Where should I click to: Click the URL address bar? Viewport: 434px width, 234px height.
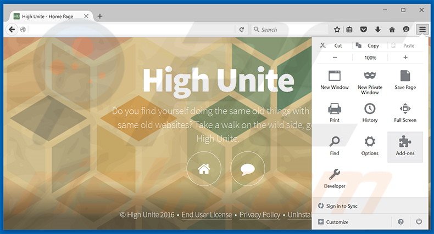(x=131, y=30)
